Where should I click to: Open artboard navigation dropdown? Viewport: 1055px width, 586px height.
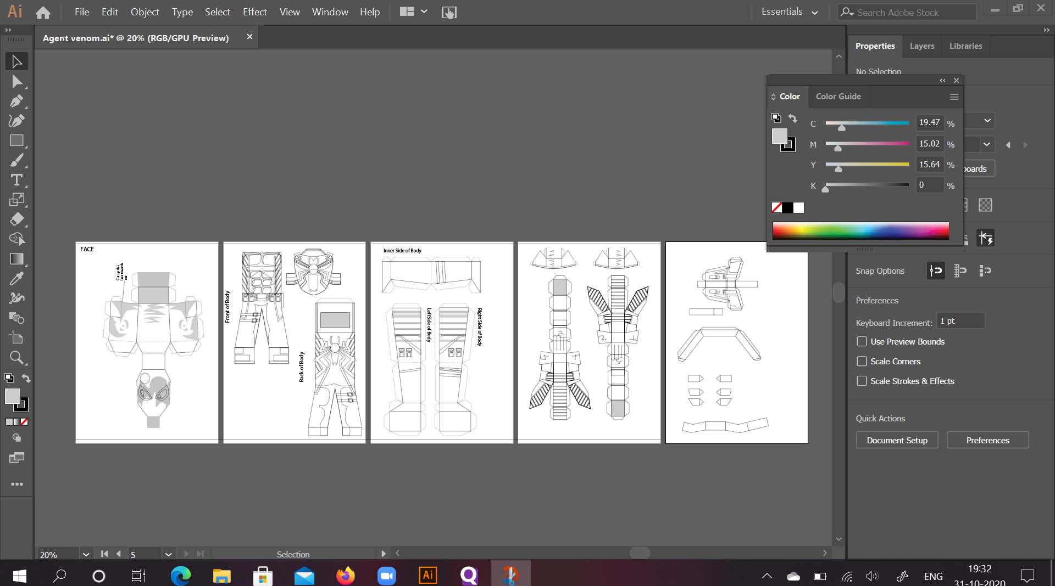tap(169, 554)
